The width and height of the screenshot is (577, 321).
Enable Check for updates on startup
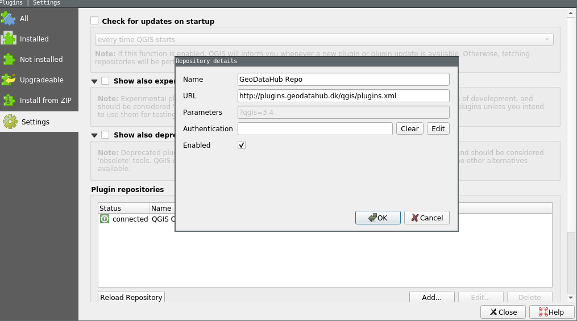[94, 20]
